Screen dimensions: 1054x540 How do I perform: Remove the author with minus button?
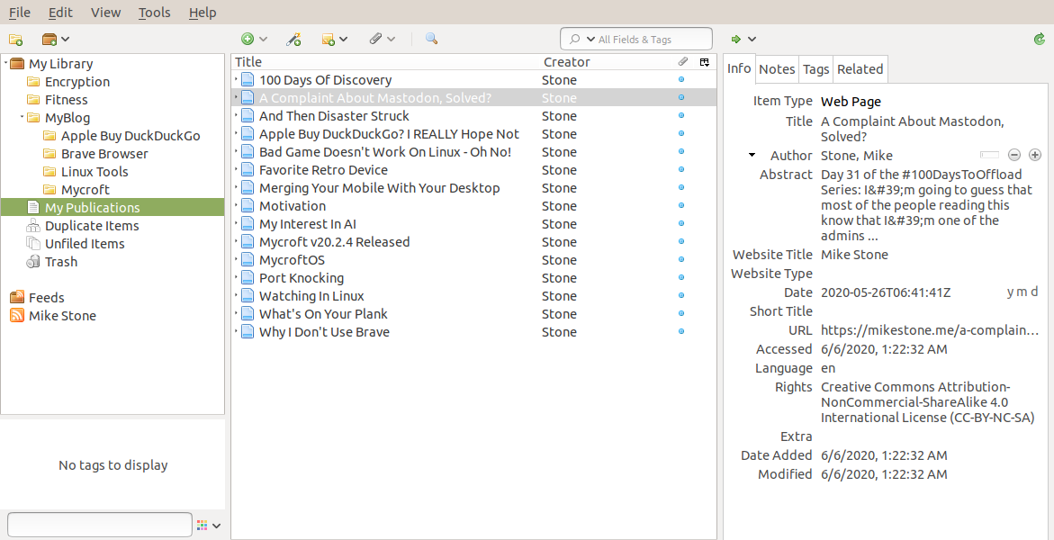[1013, 156]
